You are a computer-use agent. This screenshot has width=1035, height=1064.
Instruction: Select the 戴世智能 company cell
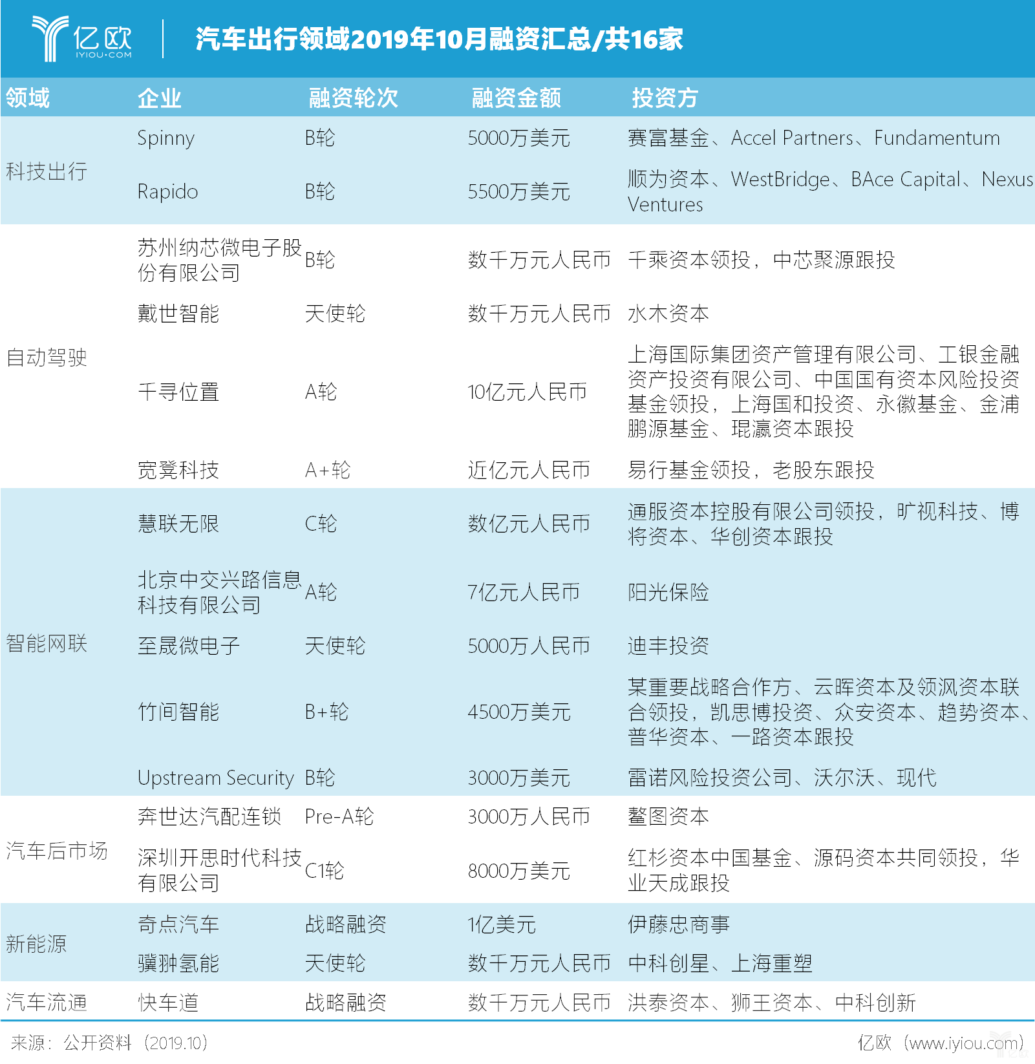point(178,314)
